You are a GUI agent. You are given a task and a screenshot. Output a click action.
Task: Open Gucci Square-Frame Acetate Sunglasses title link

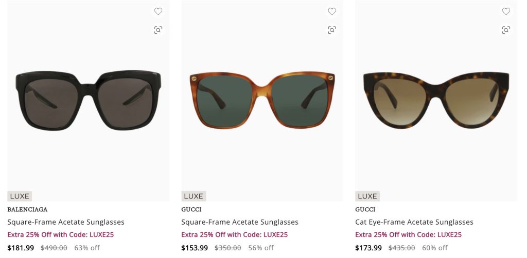click(x=240, y=222)
